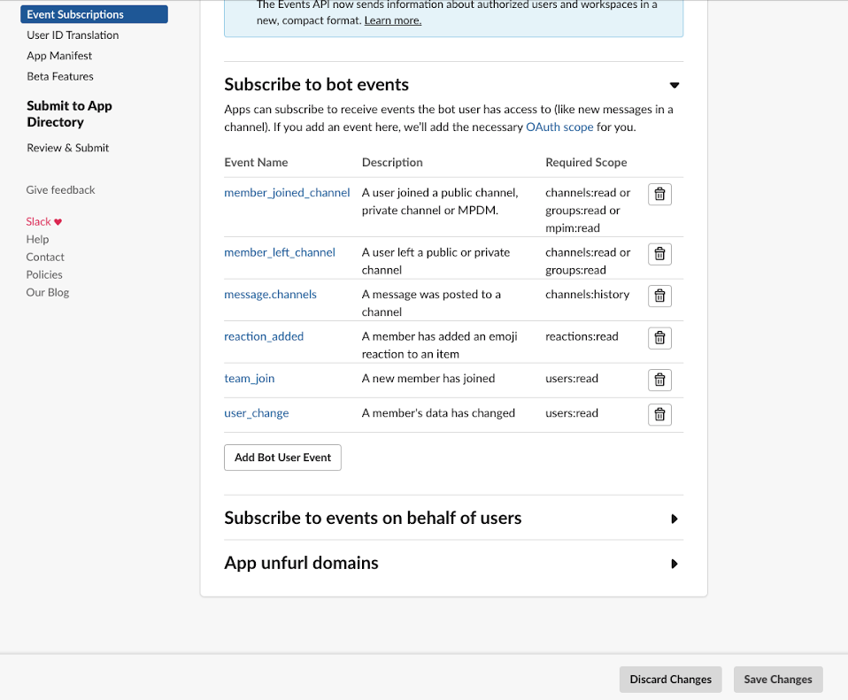The image size is (848, 700).
Task: Click Give feedback in sidebar
Action: tap(60, 189)
